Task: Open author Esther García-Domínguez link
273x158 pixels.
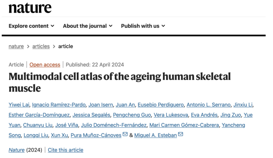Action: 39,115
